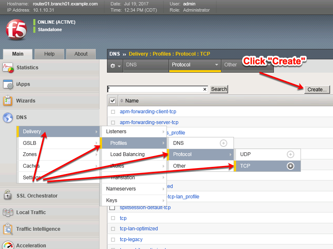
Task: Expand the iRules submenu arrow
Action: point(163,166)
